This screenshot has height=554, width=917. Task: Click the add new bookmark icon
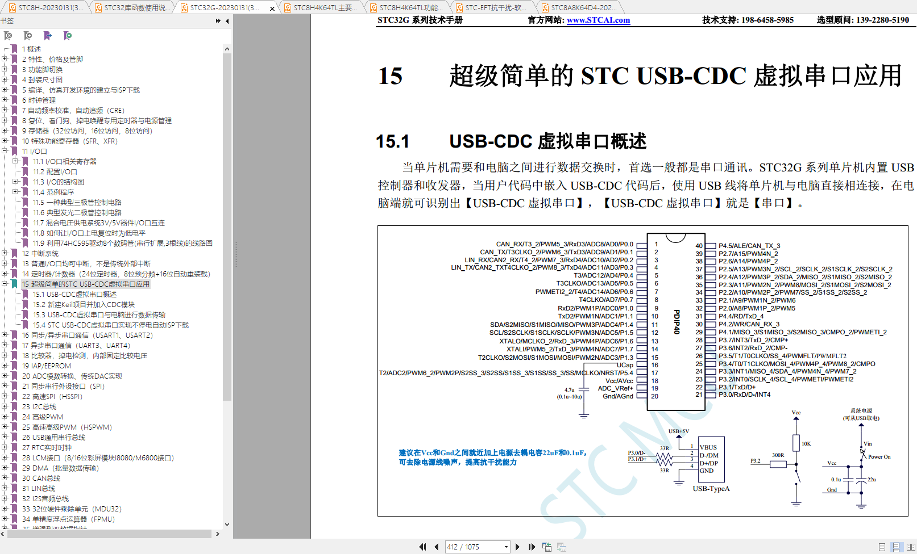[28, 36]
